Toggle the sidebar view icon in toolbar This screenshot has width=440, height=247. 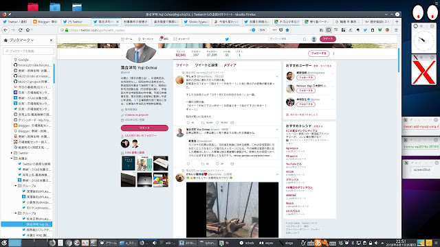click(329, 30)
